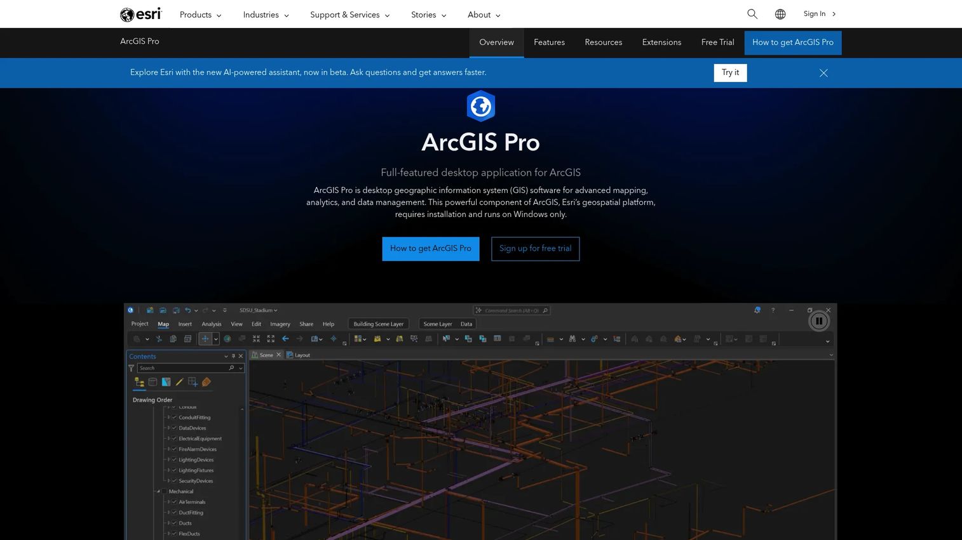Expand the Support & Services dropdown
Screen dimensions: 962x540
(x=349, y=15)
